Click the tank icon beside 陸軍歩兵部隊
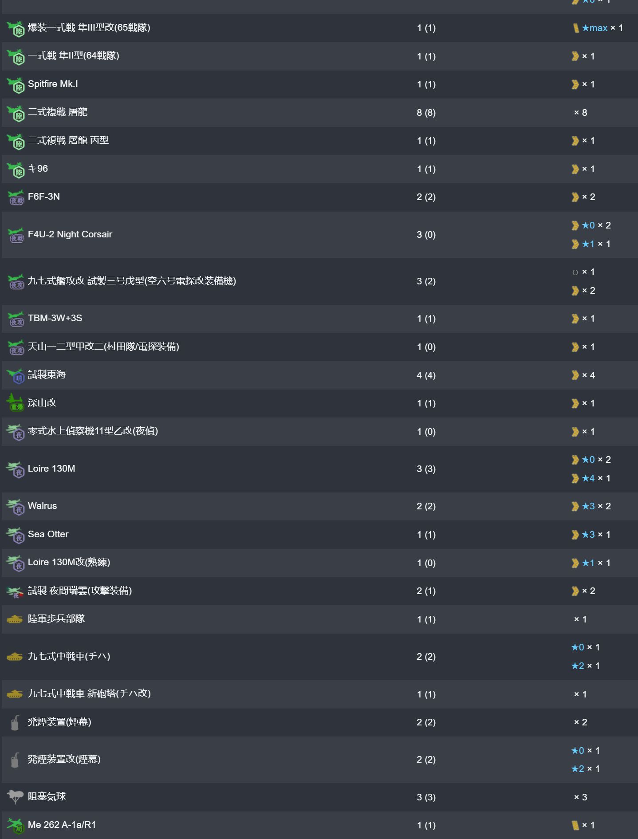The image size is (638, 839). pos(15,619)
